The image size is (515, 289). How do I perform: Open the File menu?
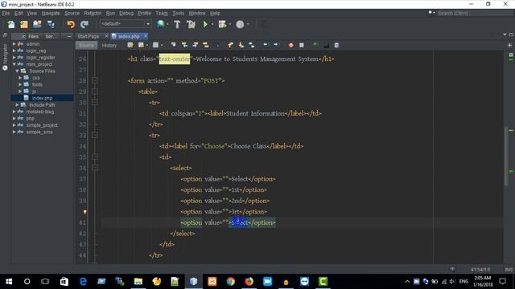[x=6, y=14]
